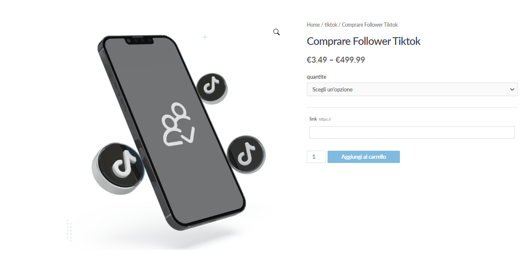Open the quantite 'Scegli un'opzione' dropdown
The height and width of the screenshot is (254, 529).
click(x=412, y=89)
